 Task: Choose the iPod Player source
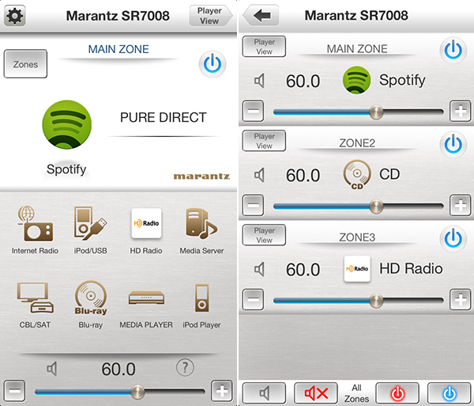201,305
